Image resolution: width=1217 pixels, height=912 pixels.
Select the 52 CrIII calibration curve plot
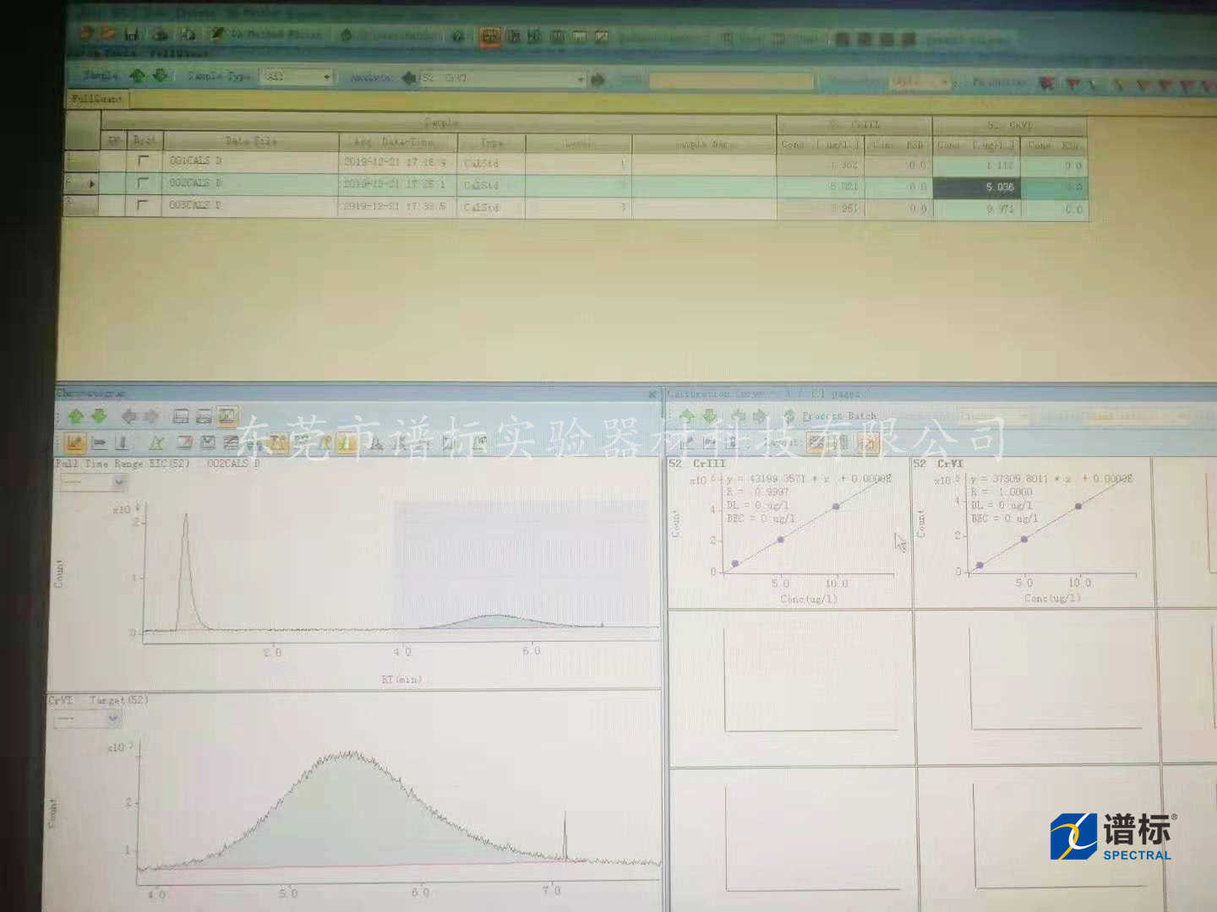[x=790, y=532]
